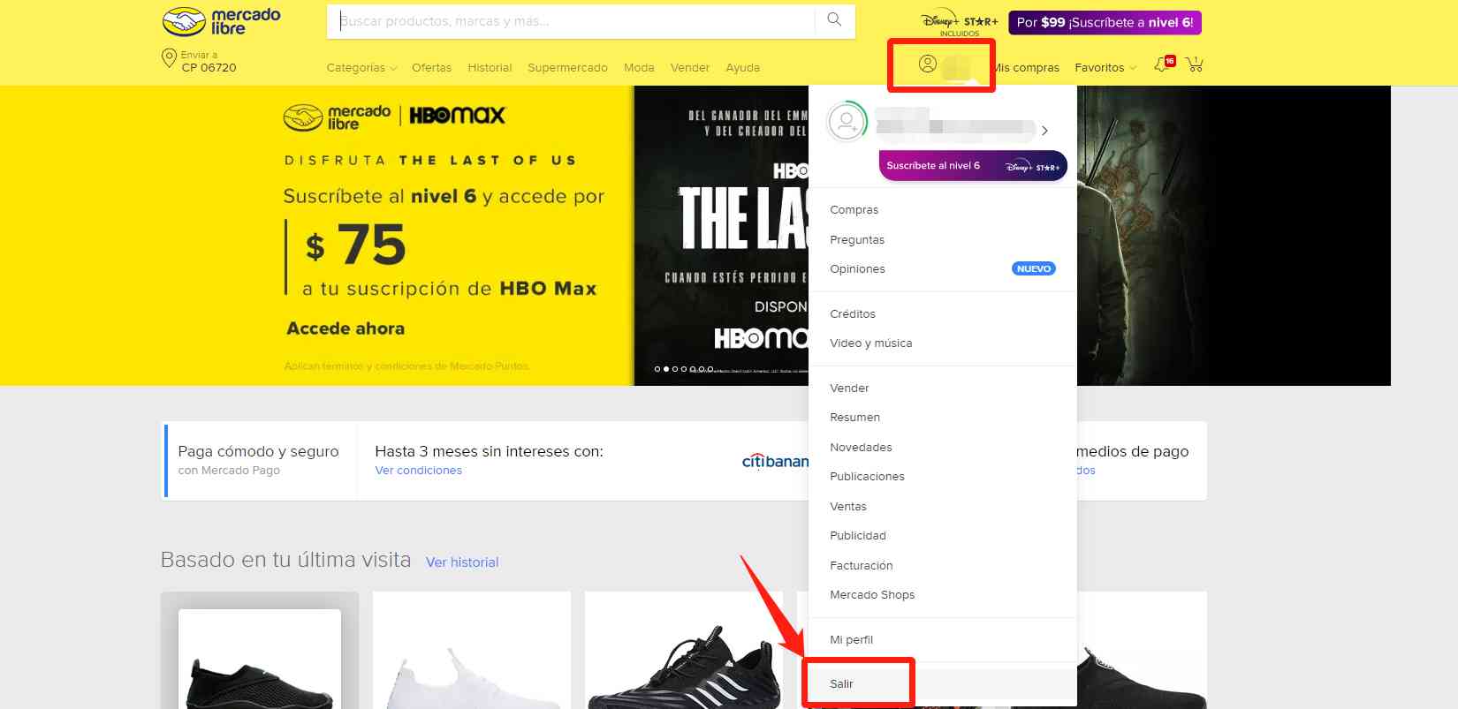The height and width of the screenshot is (709, 1458).
Task: Open Opiniones in the account menu
Action: [857, 269]
